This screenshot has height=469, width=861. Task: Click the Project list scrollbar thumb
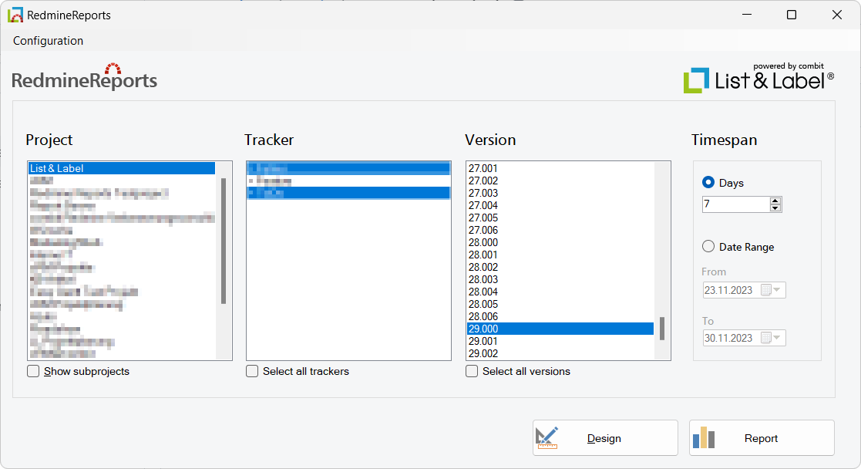tap(224, 241)
